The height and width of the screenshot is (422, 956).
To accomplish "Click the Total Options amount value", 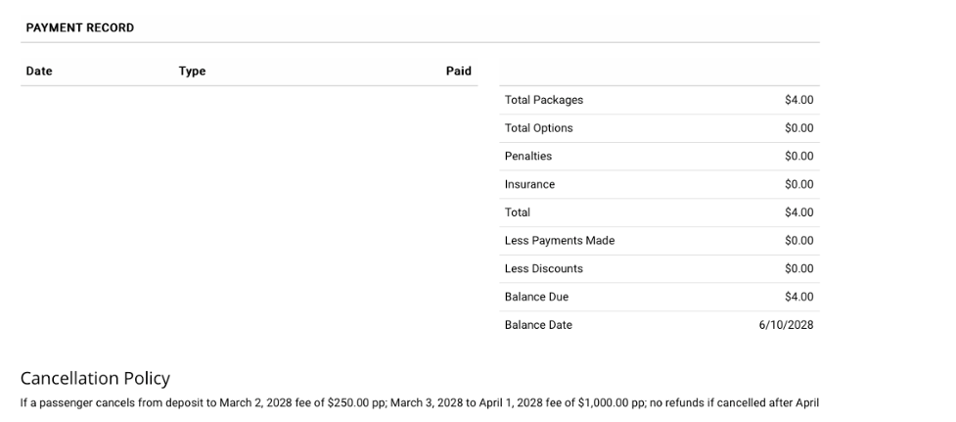I will pos(798,128).
